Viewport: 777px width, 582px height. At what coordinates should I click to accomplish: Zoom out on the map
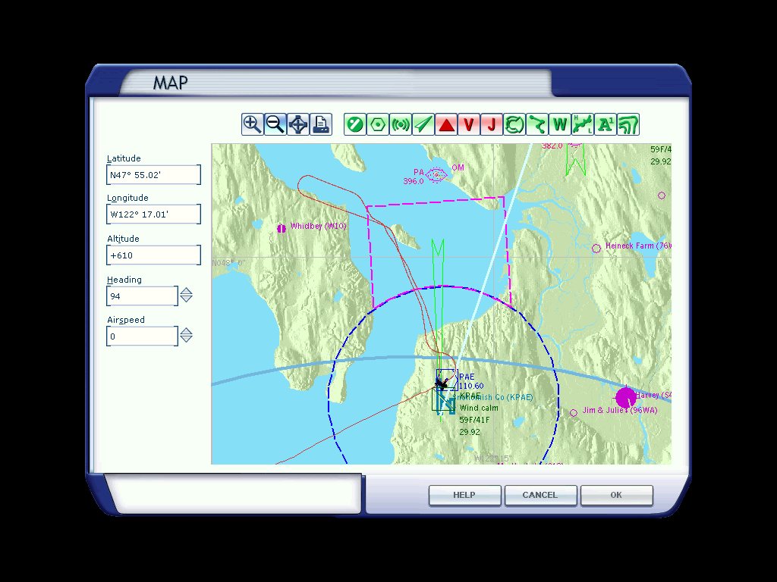(x=275, y=124)
